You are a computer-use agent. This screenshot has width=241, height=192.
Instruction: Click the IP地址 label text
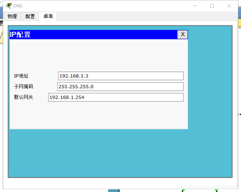pos(21,76)
